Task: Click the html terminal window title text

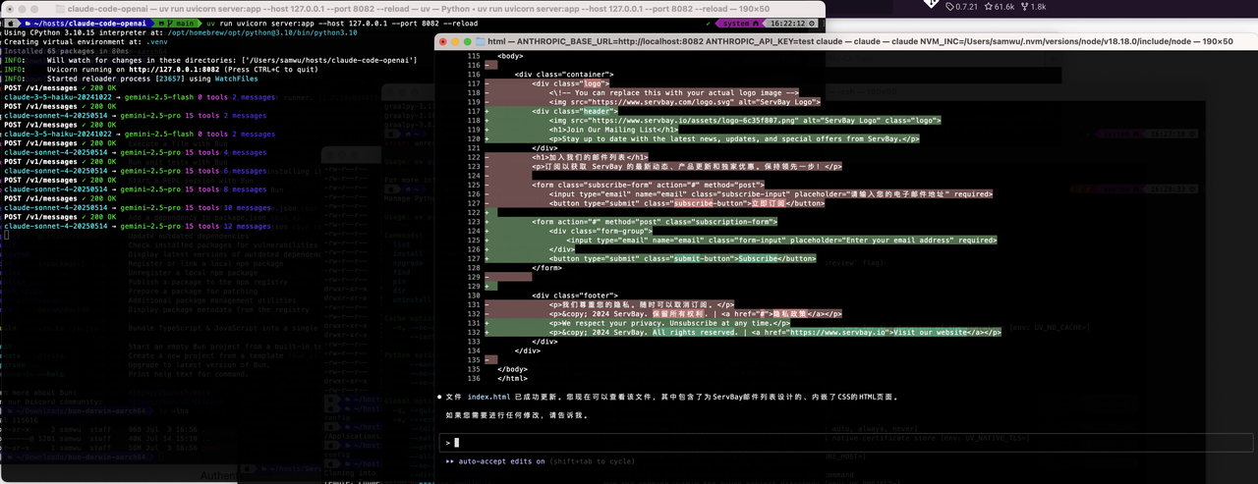Action: [x=860, y=42]
